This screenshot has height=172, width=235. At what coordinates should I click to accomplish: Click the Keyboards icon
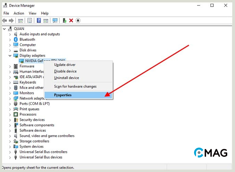pyautogui.click(x=16, y=82)
